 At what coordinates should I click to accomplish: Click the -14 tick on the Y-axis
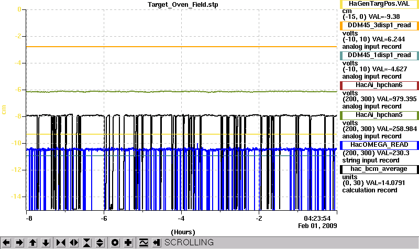[16, 197]
